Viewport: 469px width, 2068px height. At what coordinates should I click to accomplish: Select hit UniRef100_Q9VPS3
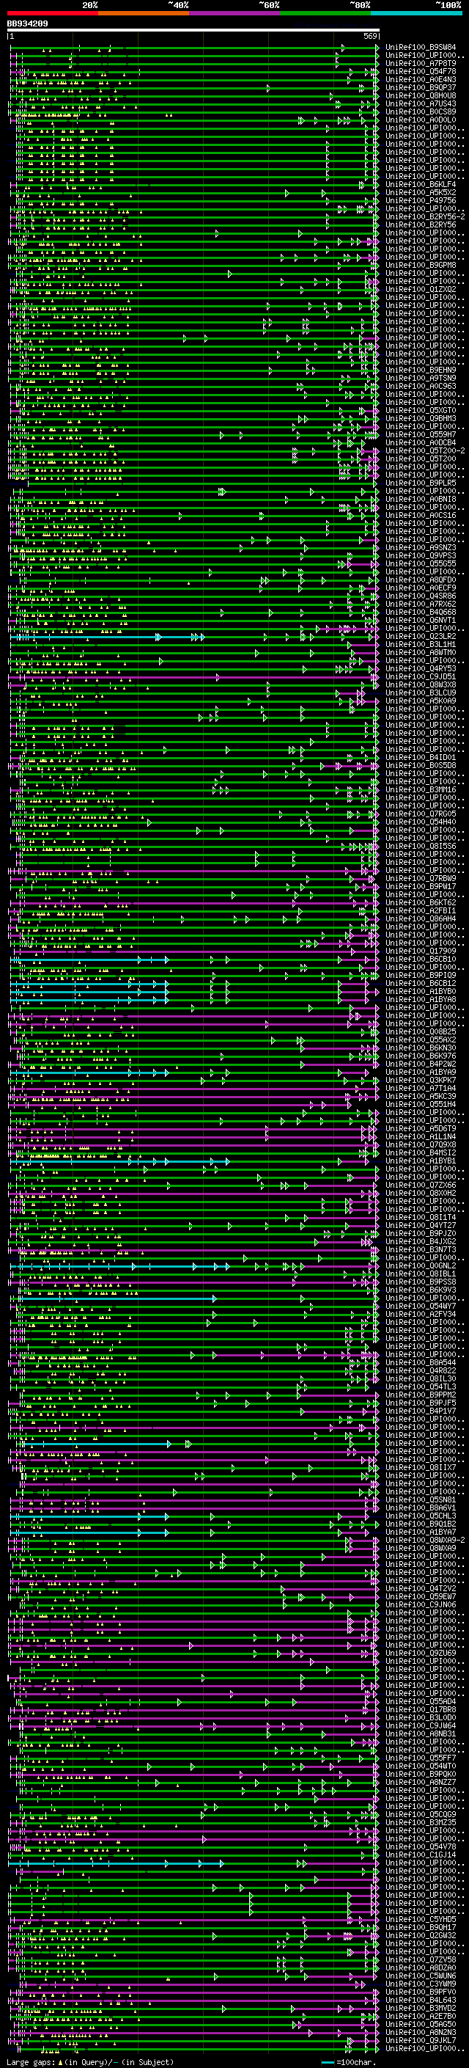pos(421,555)
